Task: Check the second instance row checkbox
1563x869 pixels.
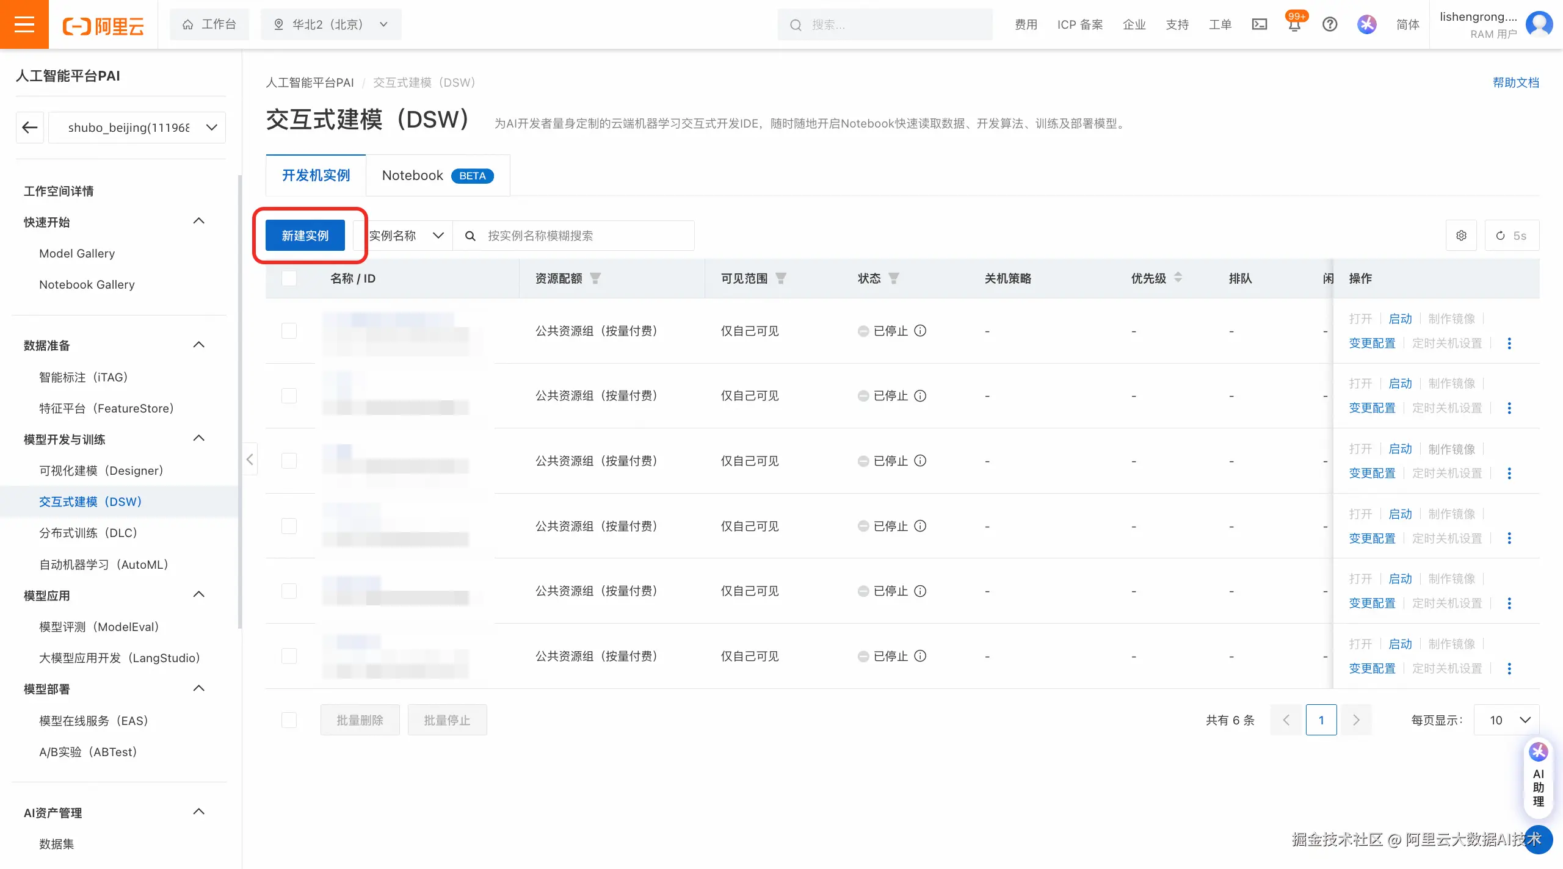Action: tap(289, 396)
